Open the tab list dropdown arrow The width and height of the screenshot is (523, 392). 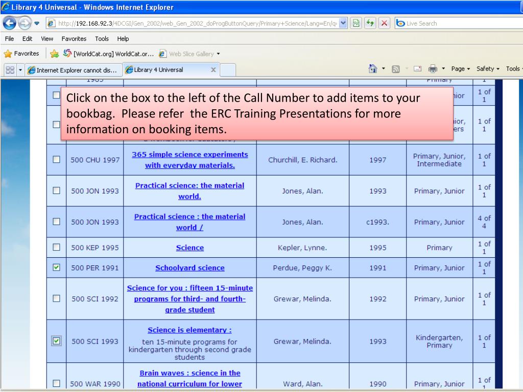coord(20,70)
